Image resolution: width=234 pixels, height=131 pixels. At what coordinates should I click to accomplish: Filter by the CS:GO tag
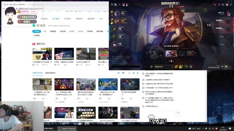pos(81,31)
